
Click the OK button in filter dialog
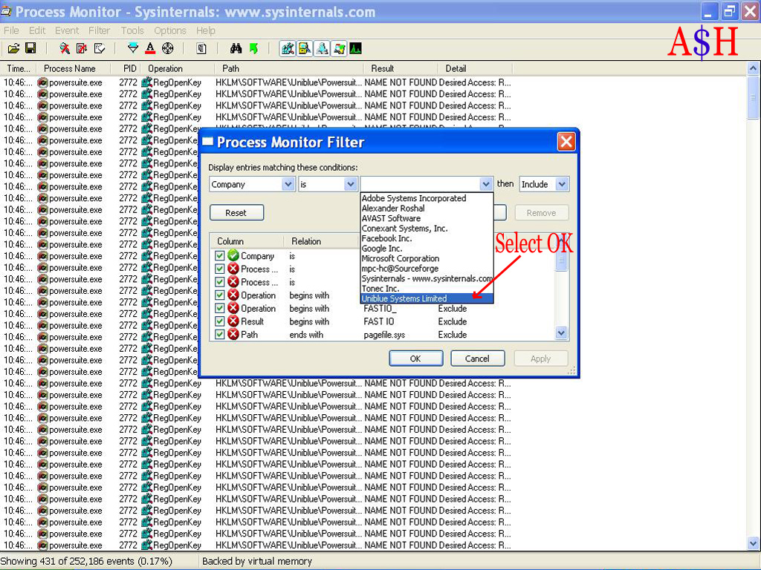(416, 358)
